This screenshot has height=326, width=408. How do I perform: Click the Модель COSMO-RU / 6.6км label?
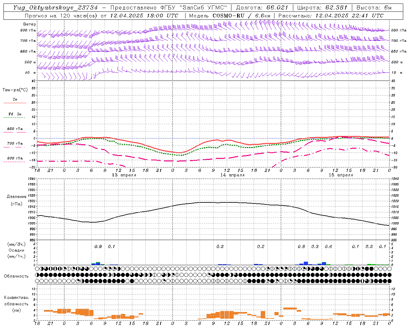(x=230, y=16)
